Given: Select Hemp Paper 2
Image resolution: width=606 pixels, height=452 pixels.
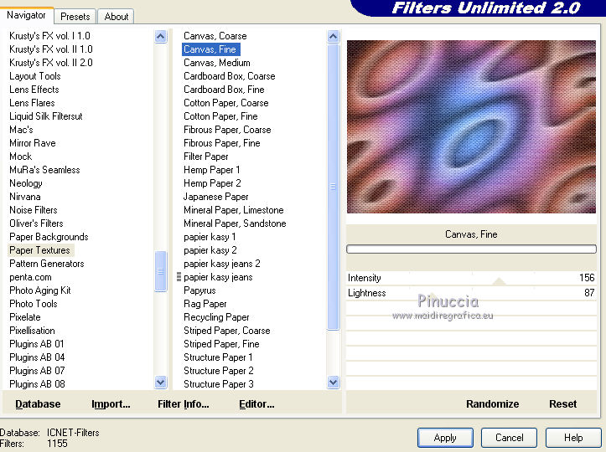Looking at the screenshot, I should click(x=212, y=183).
